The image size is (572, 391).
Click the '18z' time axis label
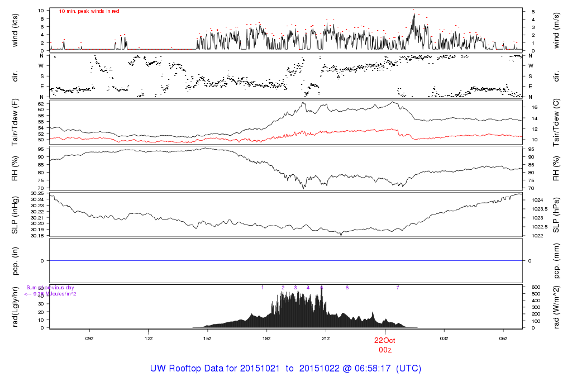(266, 338)
